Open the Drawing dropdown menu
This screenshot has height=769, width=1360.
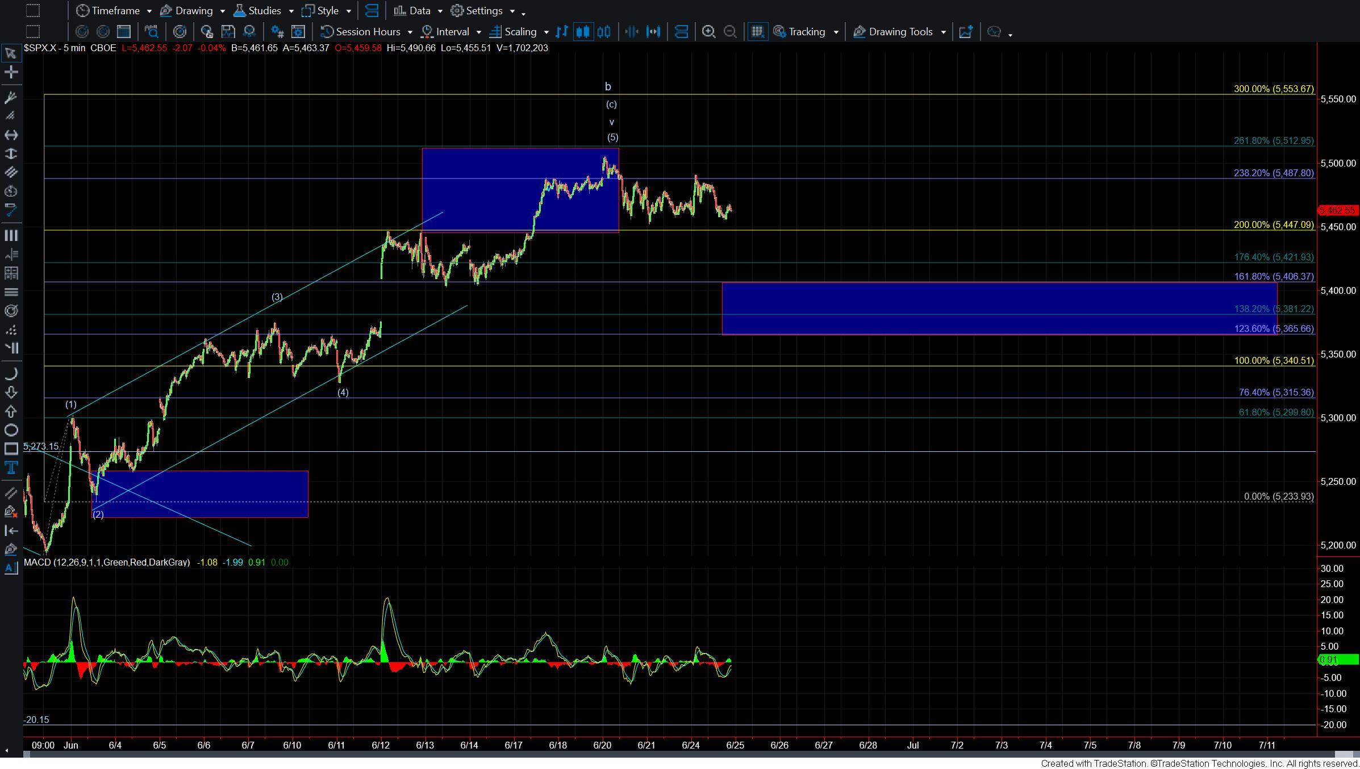193,11
